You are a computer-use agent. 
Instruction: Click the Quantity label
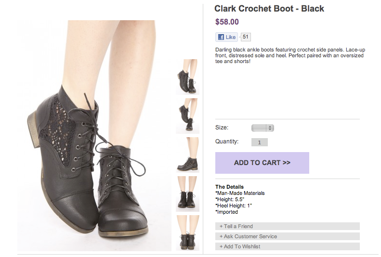[227, 141]
